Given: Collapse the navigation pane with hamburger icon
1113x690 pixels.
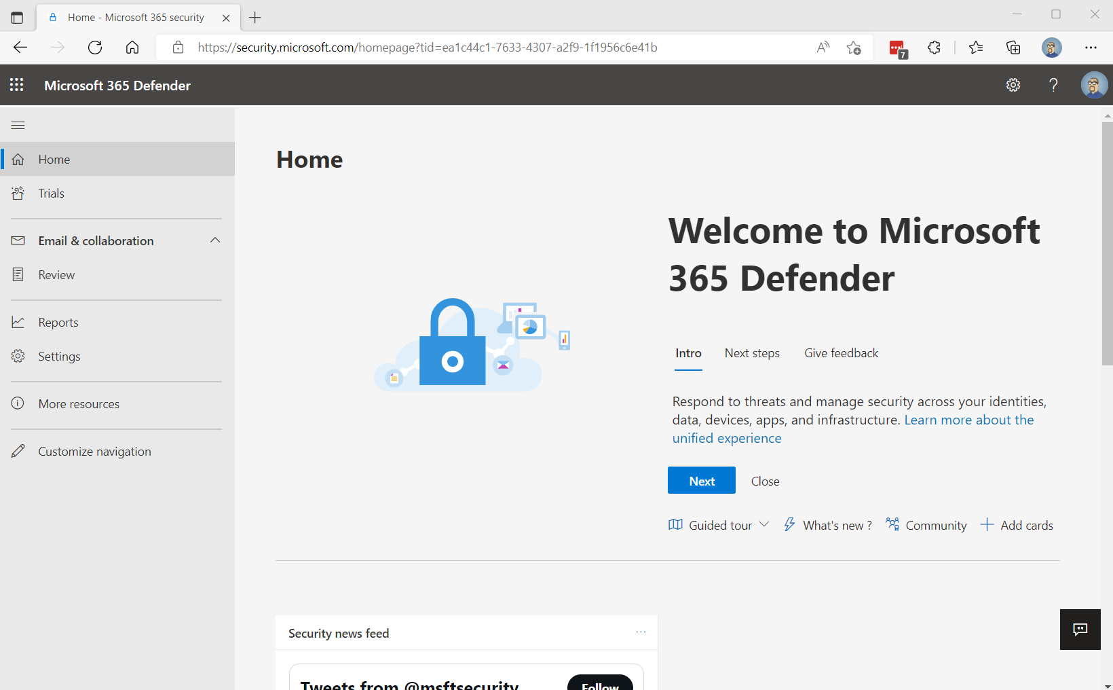Looking at the screenshot, I should pyautogui.click(x=18, y=125).
